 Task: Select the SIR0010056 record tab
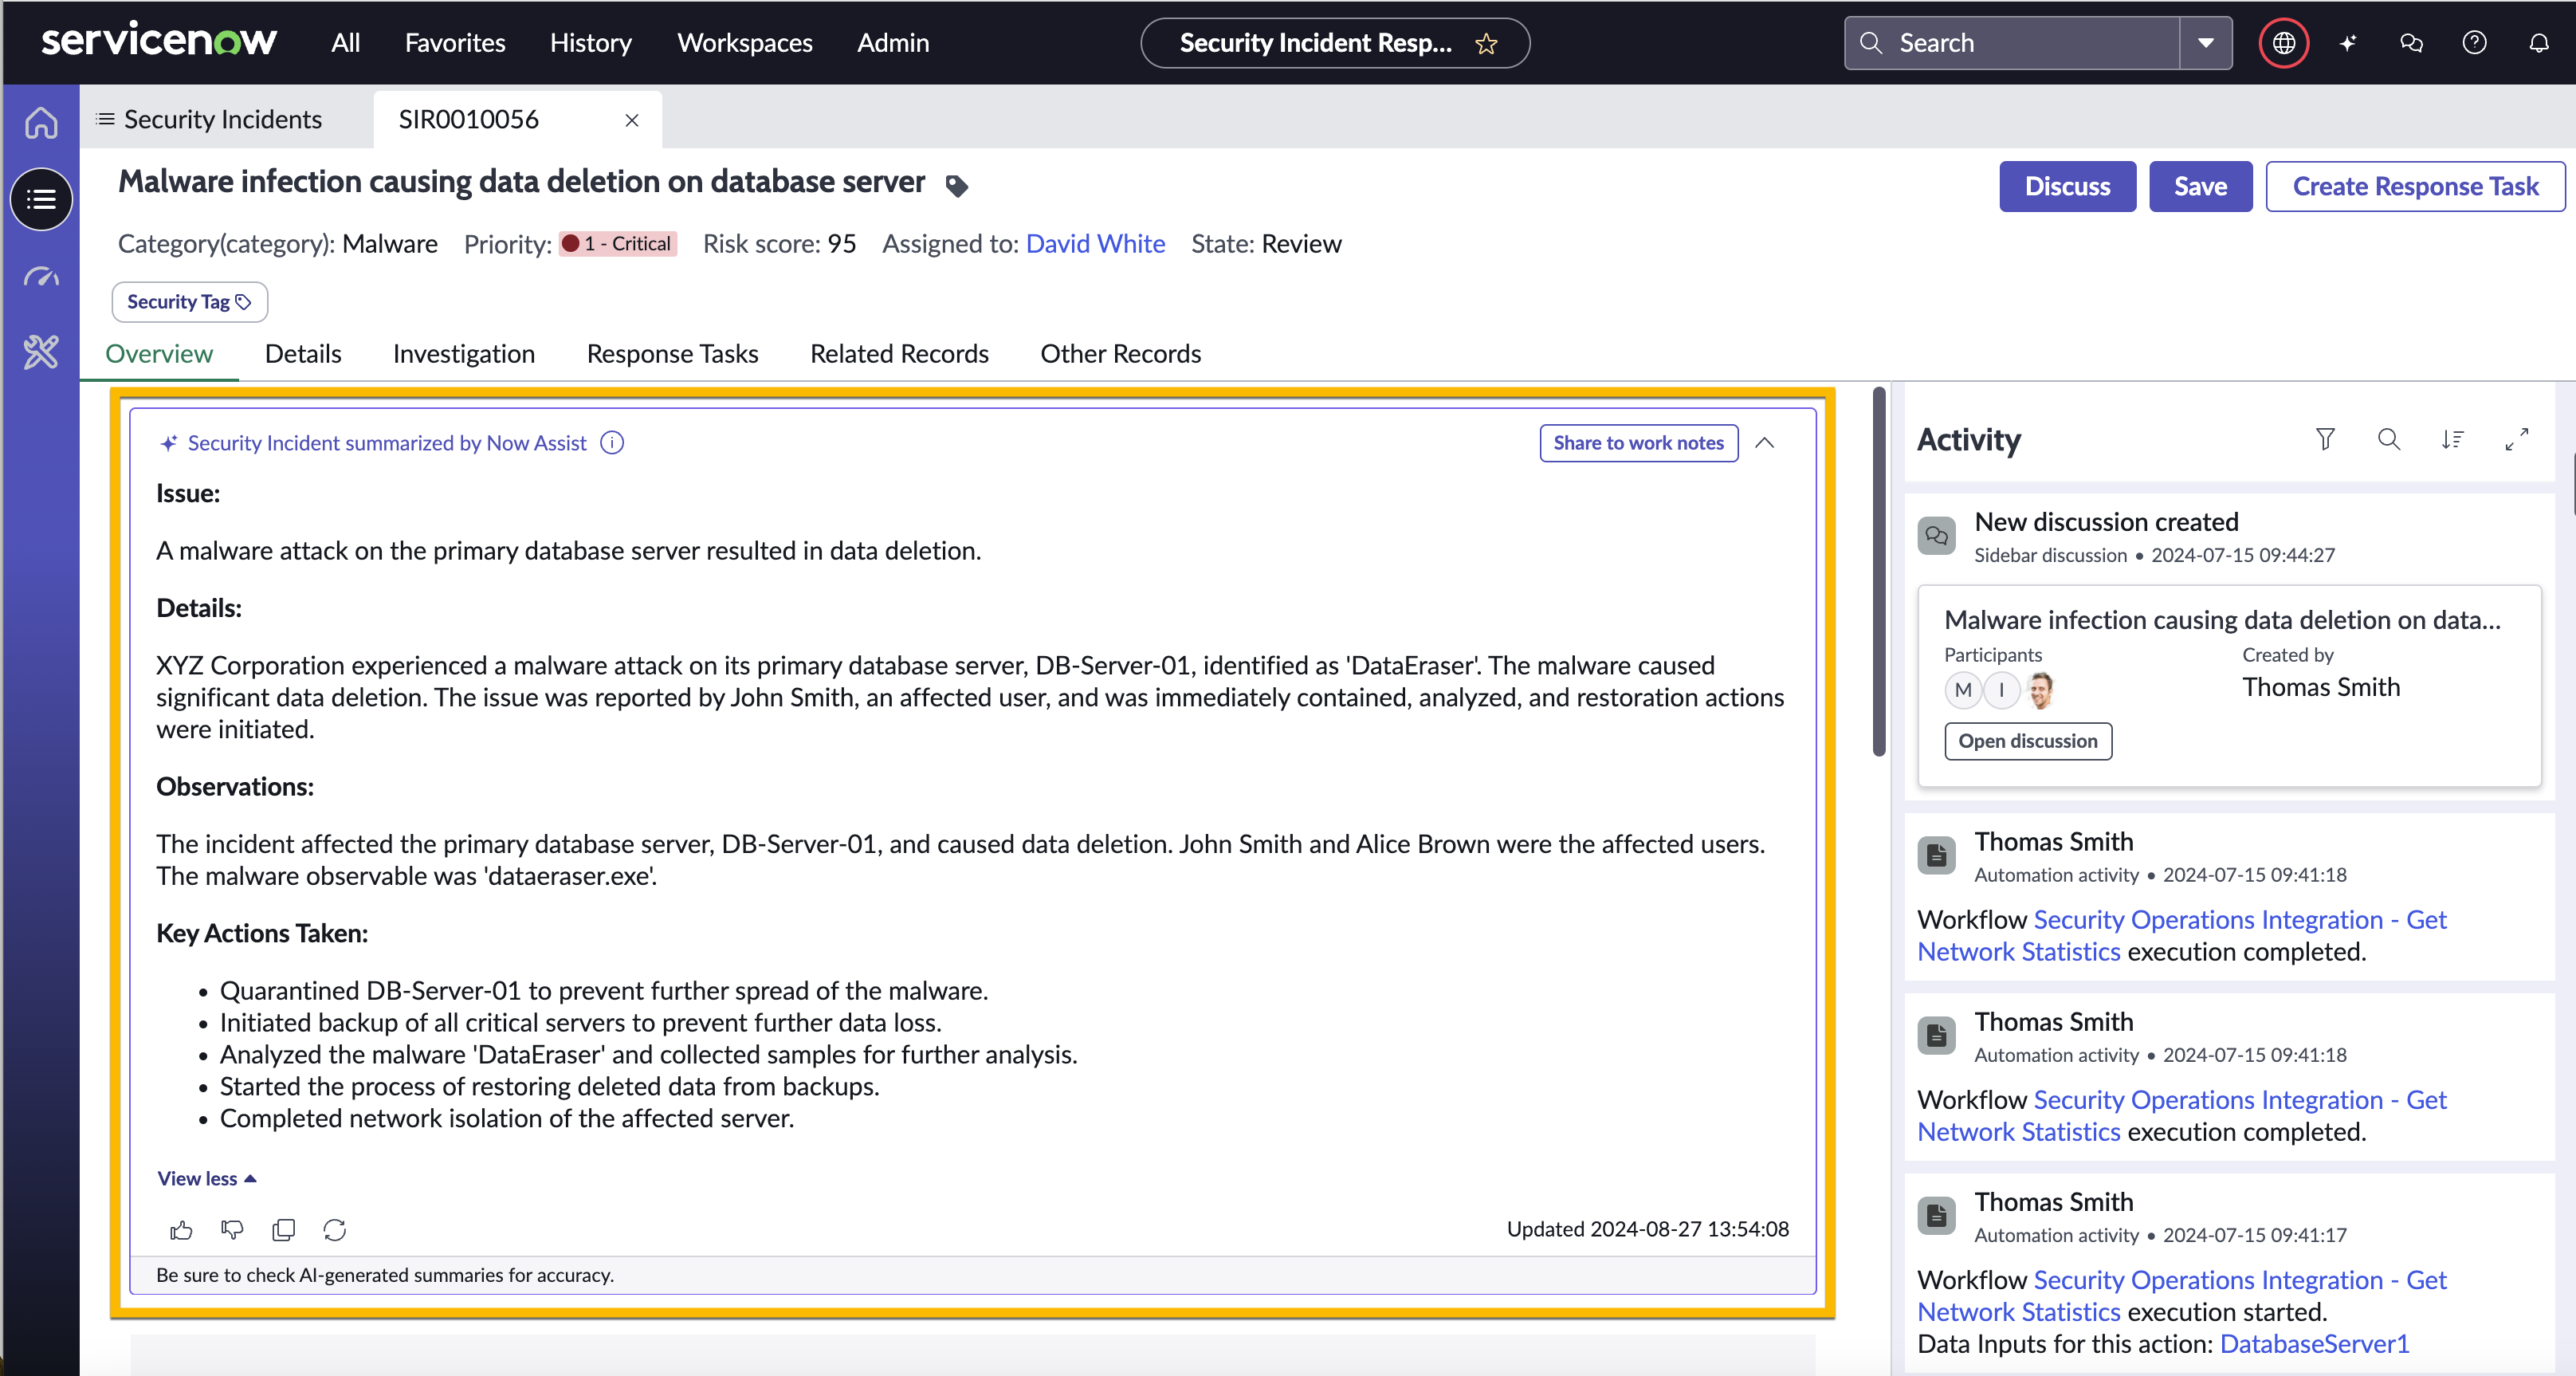469,120
